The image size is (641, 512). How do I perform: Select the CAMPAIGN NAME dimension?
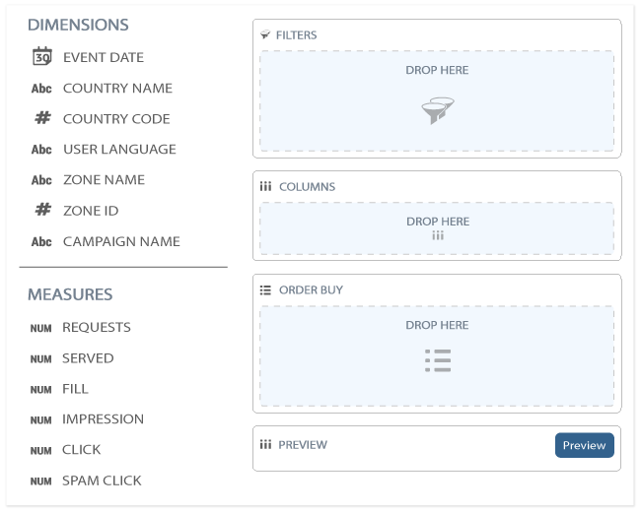pos(121,241)
